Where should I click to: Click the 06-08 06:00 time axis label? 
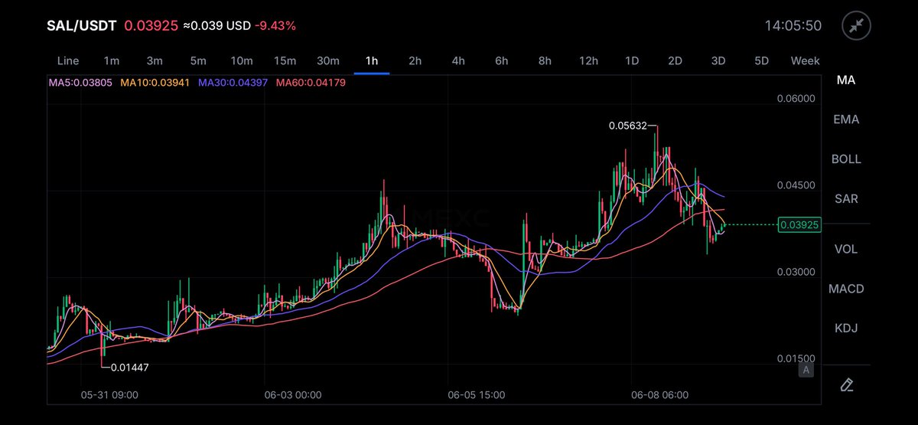659,395
